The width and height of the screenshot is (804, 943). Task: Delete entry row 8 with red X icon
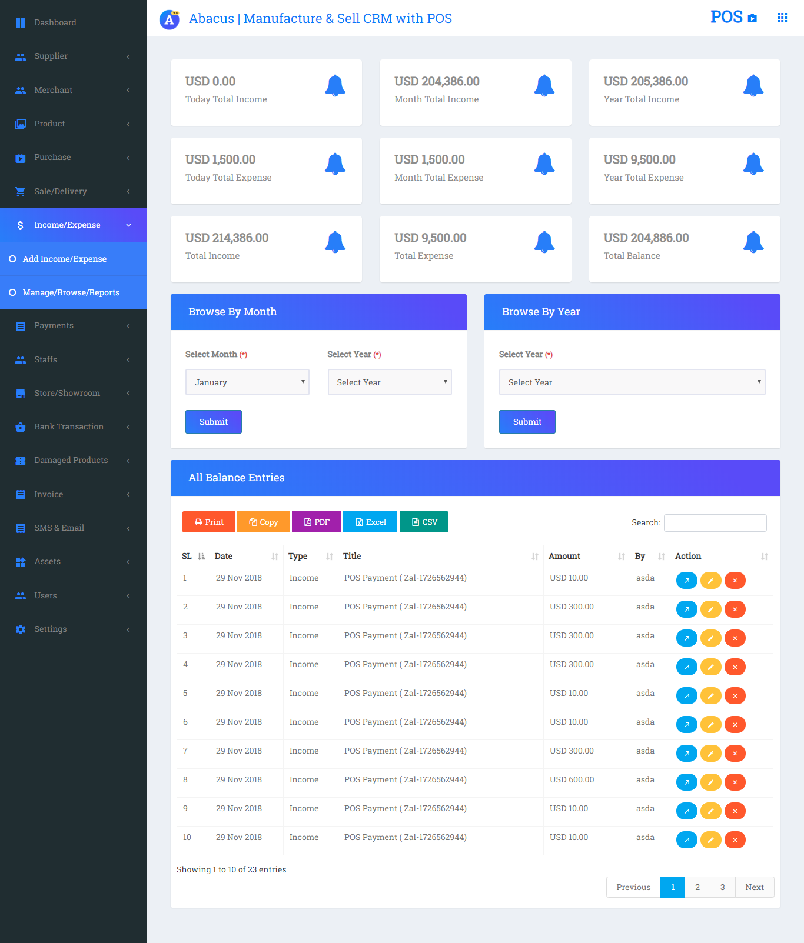(x=735, y=782)
